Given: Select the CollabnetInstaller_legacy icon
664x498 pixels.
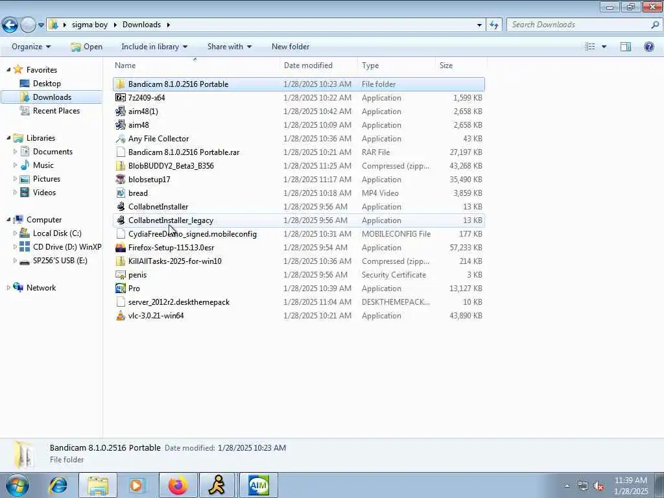Looking at the screenshot, I should point(120,220).
